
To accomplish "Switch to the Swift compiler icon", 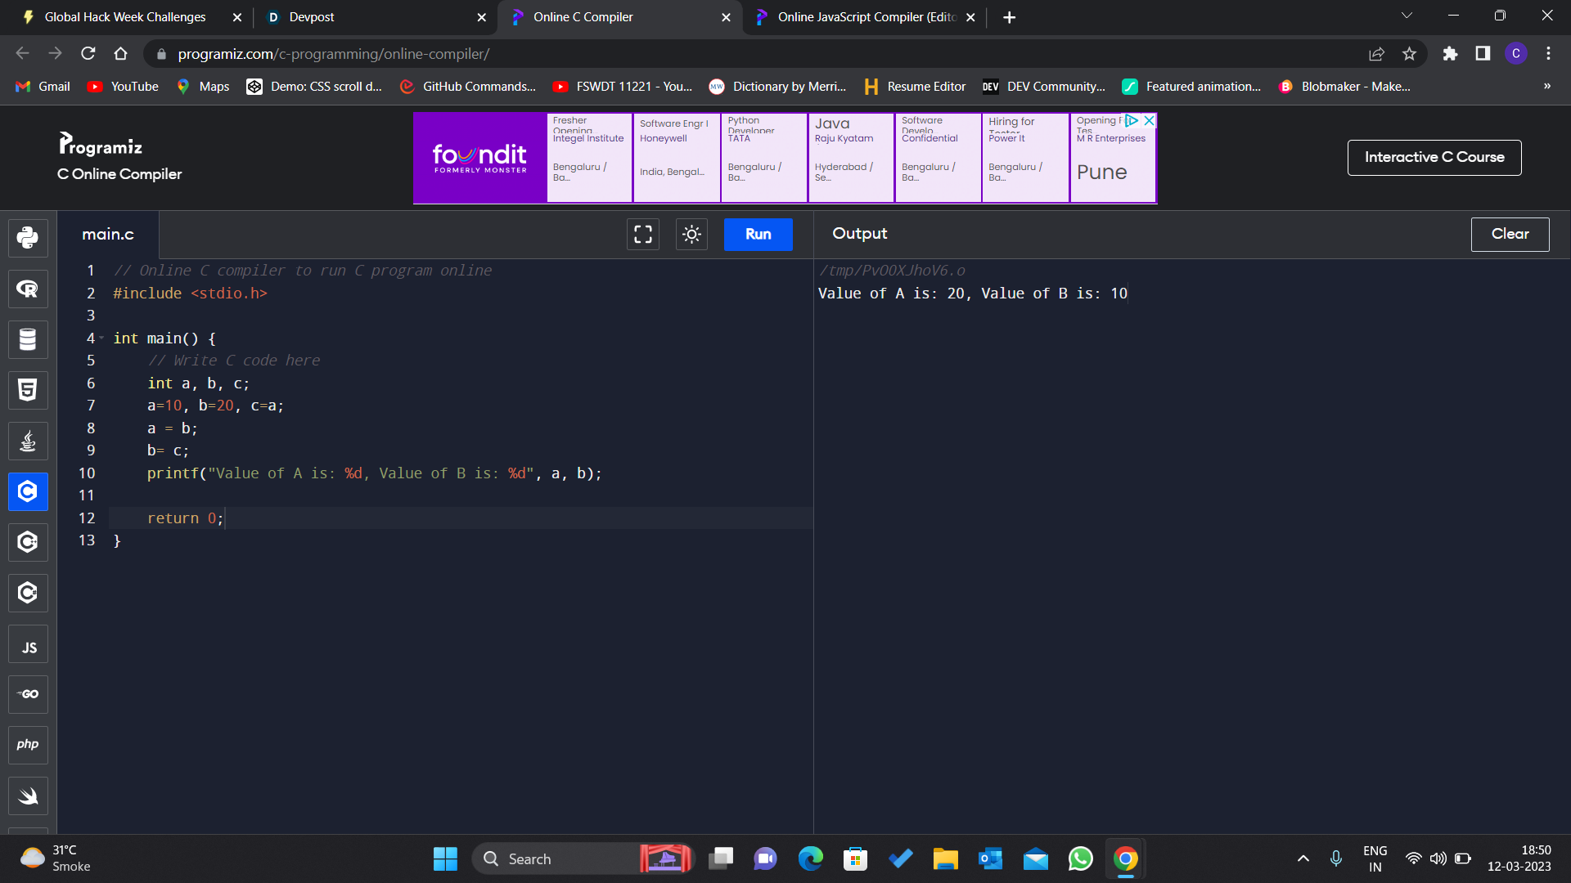I will 28,796.
